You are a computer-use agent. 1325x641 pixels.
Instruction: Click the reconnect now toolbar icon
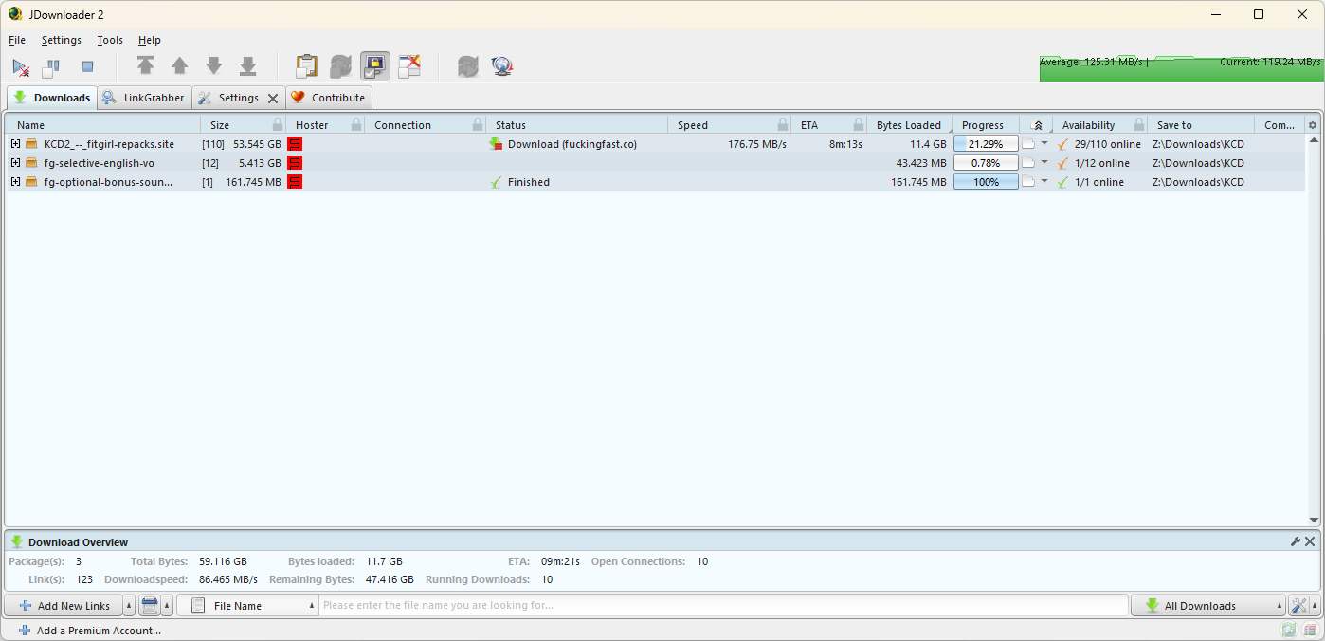point(467,66)
